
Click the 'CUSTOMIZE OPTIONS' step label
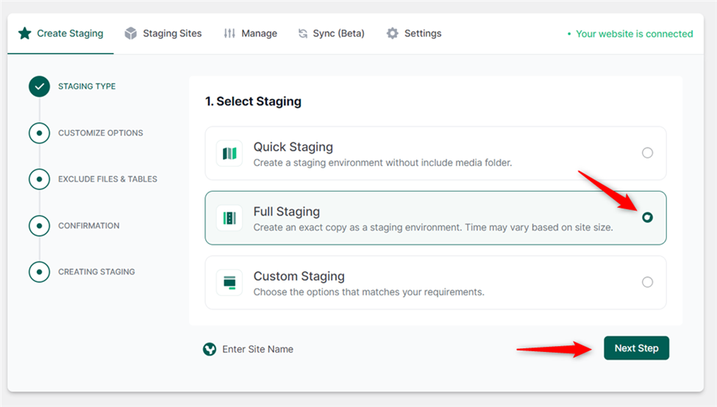[x=101, y=133]
